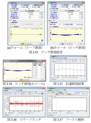Click red Cancel button in Worm dialog
91x123 pixels.
[x=29, y=44]
